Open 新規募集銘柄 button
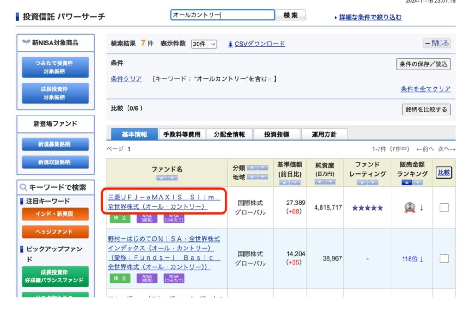 click(55, 144)
